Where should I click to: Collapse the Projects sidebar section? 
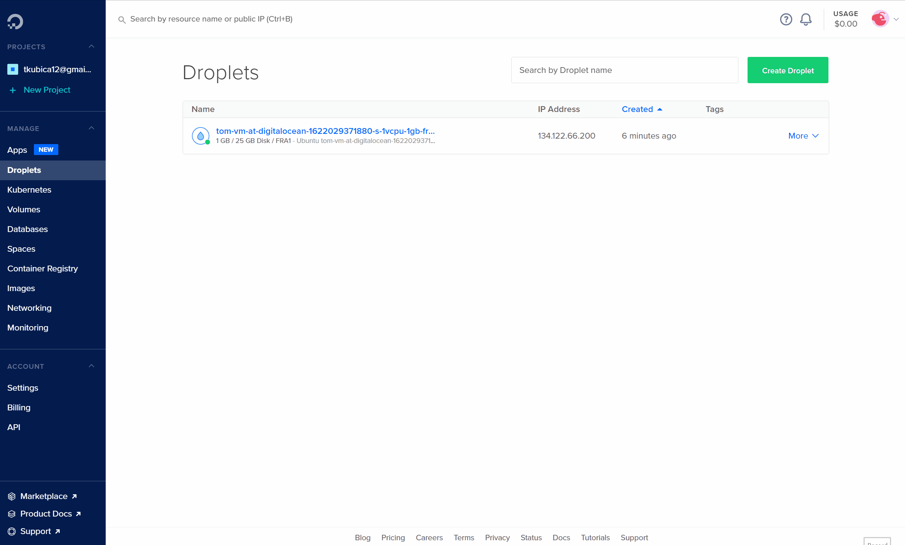(91, 47)
